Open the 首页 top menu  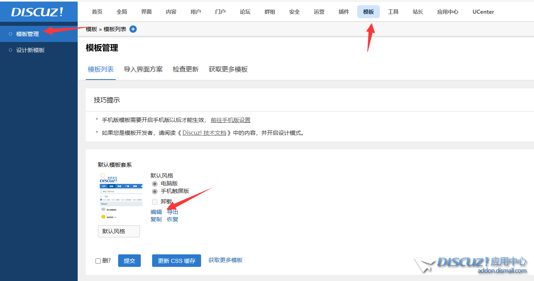point(97,12)
